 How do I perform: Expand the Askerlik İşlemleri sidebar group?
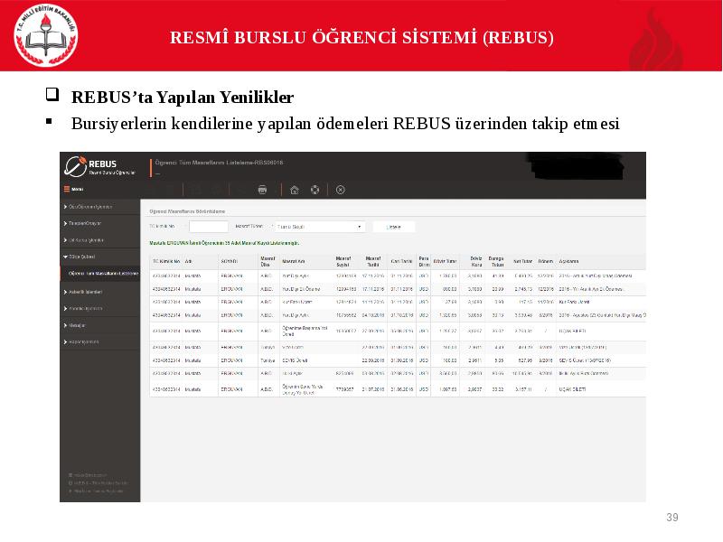100,292
